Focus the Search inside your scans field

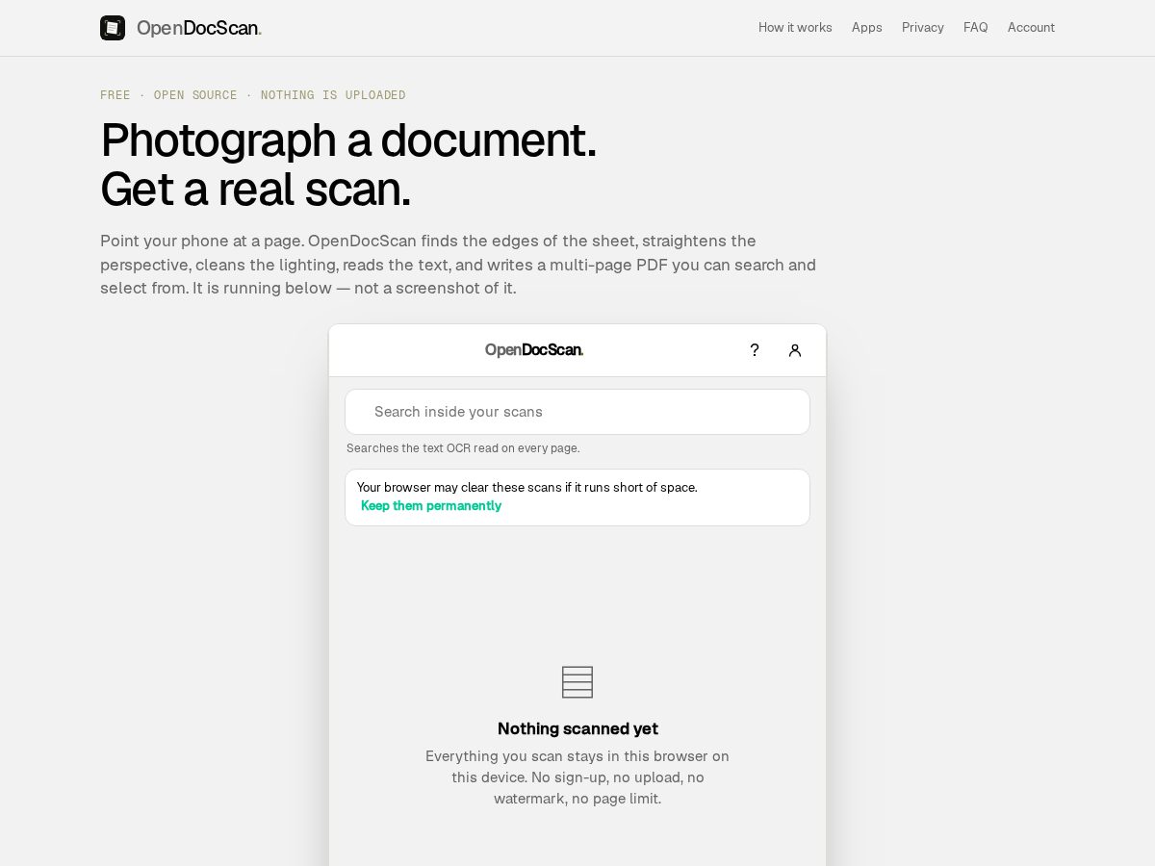click(x=577, y=412)
